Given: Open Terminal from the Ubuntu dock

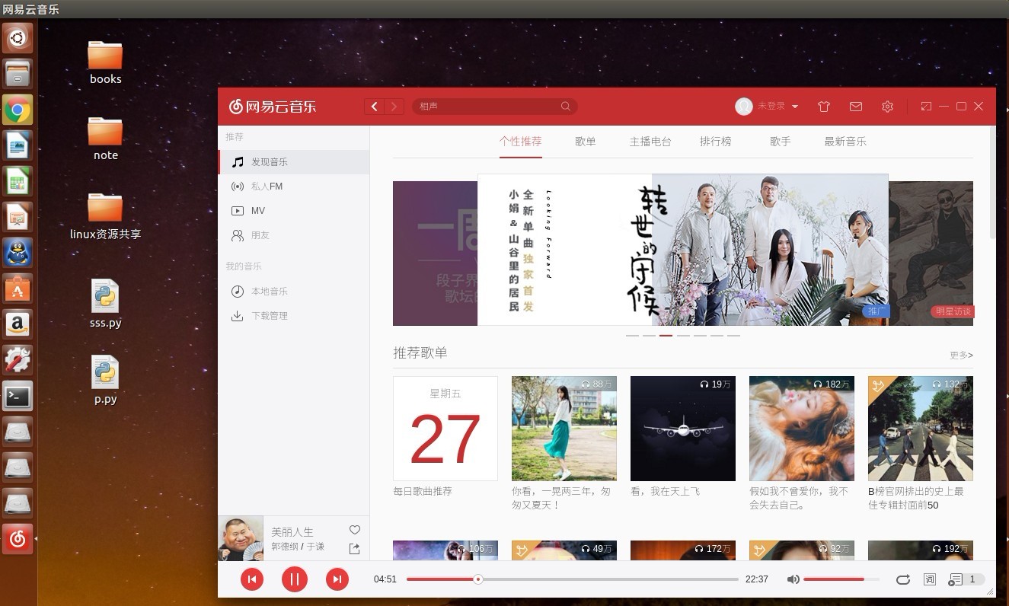Looking at the screenshot, I should (x=18, y=396).
